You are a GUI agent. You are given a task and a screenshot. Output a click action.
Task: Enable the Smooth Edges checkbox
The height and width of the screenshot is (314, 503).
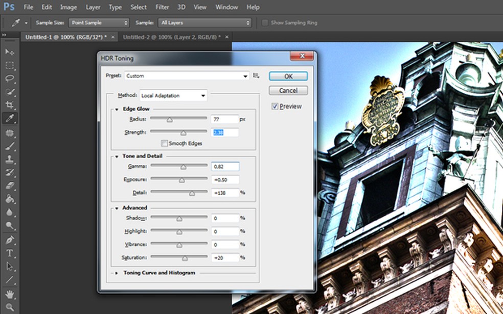[165, 144]
